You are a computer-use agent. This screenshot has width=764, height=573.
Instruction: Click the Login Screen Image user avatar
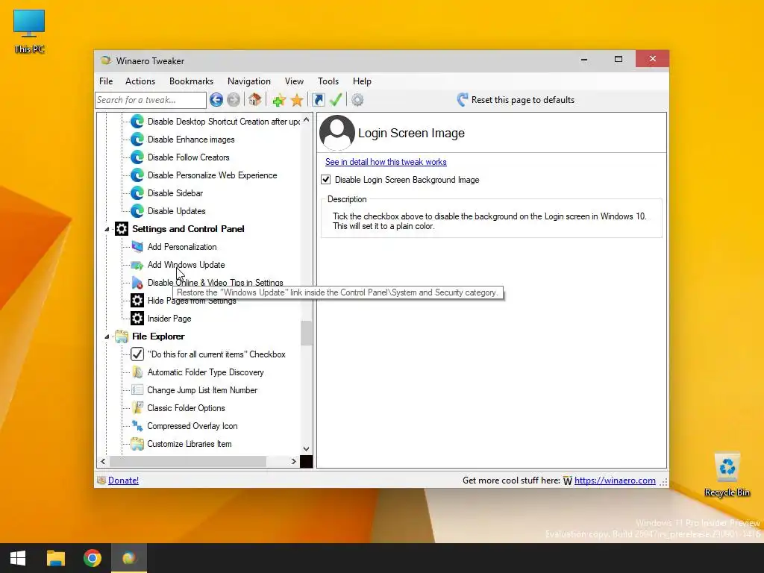pos(337,133)
